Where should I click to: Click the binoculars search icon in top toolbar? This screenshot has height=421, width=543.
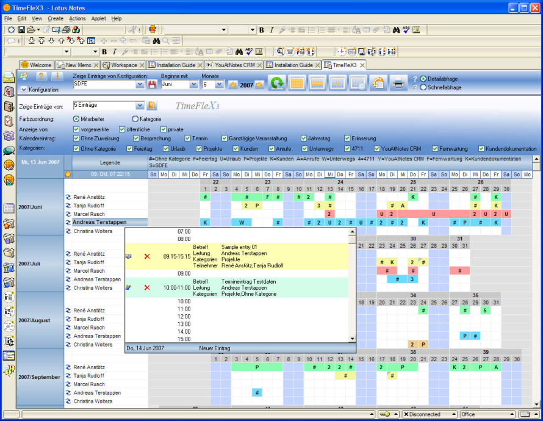coord(397,30)
